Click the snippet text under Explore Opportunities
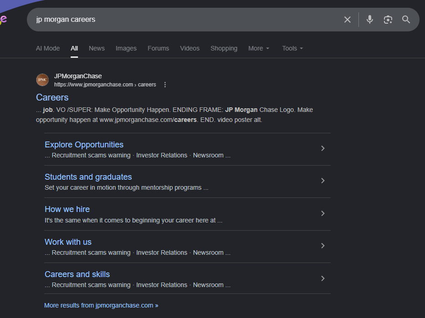Viewport: 425px width, 318px height. [138, 156]
